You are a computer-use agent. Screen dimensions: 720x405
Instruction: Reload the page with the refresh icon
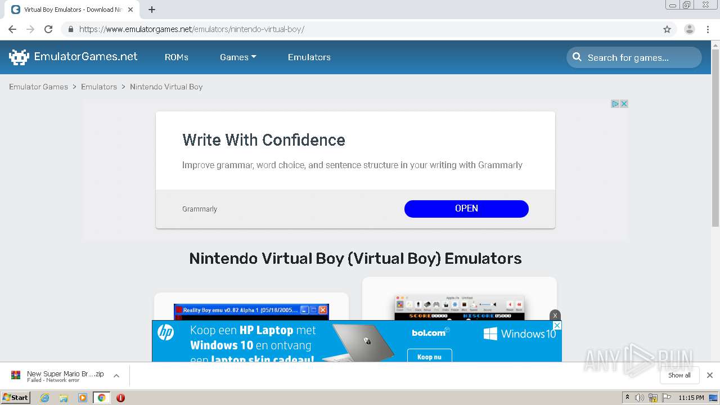pos(48,29)
